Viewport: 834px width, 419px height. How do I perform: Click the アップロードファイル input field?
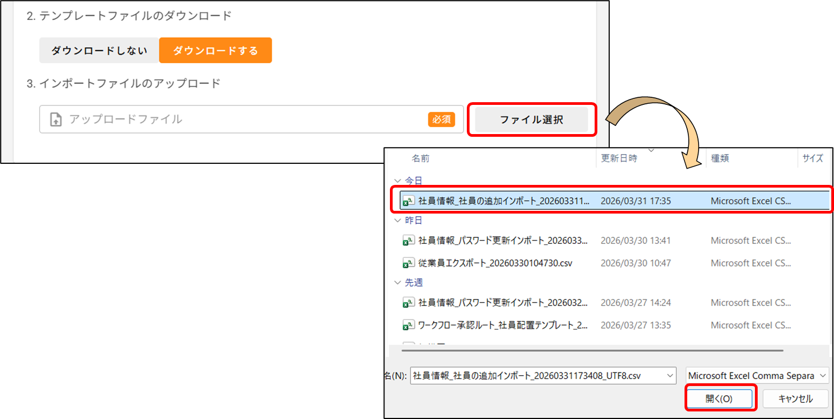pos(244,119)
